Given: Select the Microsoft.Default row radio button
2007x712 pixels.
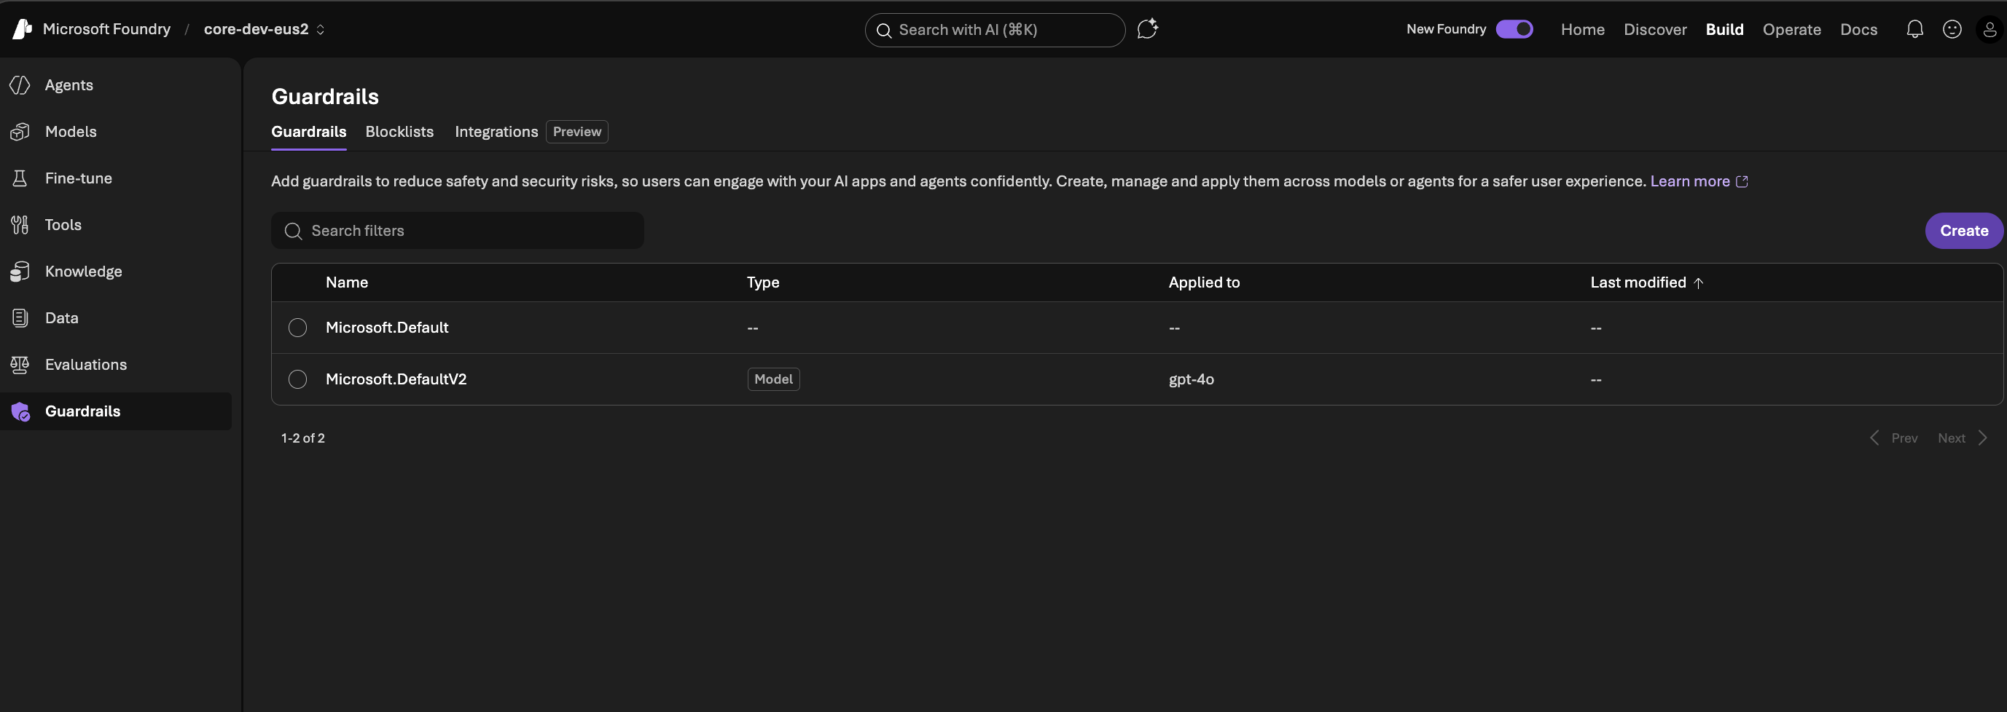Looking at the screenshot, I should click(x=297, y=328).
